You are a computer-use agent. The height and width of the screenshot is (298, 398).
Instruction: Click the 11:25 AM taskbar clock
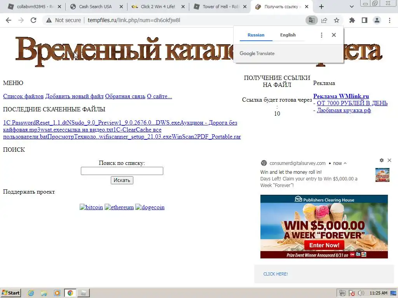379,293
